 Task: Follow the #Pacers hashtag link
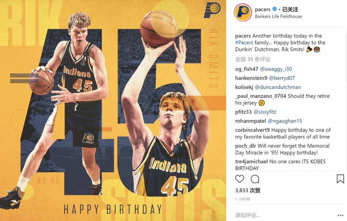point(244,43)
